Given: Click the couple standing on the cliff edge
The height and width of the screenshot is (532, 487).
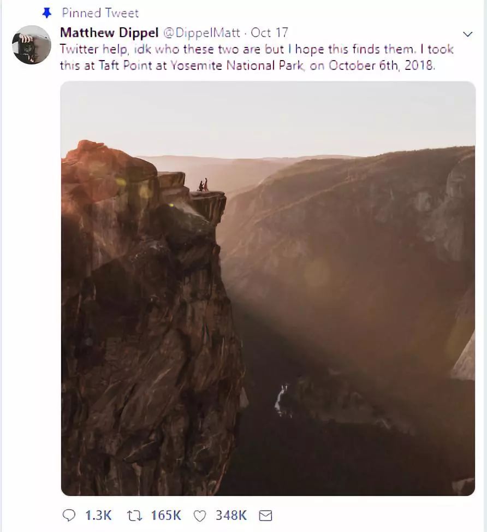Looking at the screenshot, I should [203, 185].
